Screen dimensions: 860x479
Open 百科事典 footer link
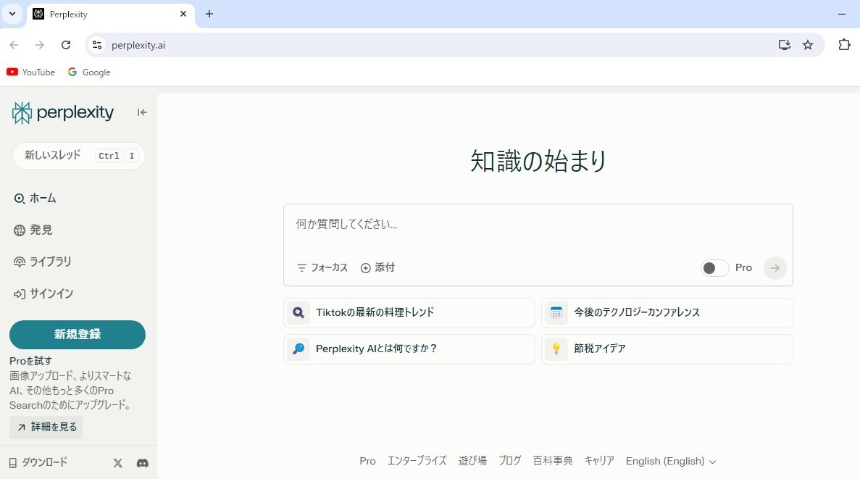click(553, 462)
